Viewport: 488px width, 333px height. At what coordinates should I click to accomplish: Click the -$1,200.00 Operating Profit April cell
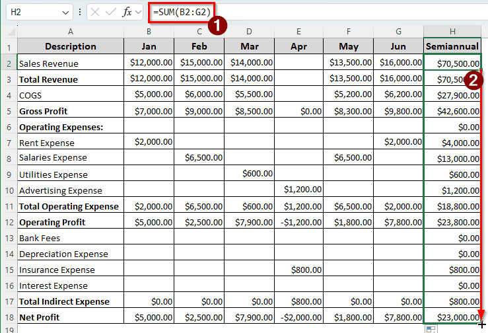click(x=298, y=221)
